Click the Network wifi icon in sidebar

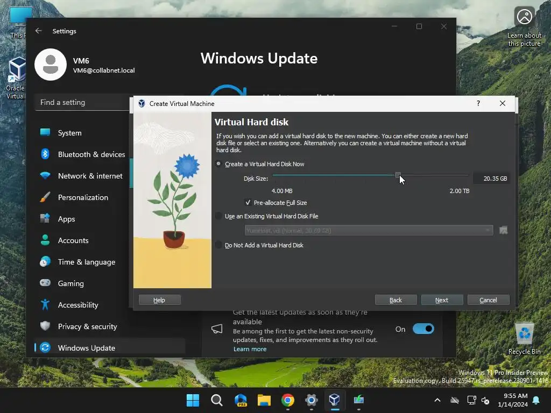[x=45, y=175]
